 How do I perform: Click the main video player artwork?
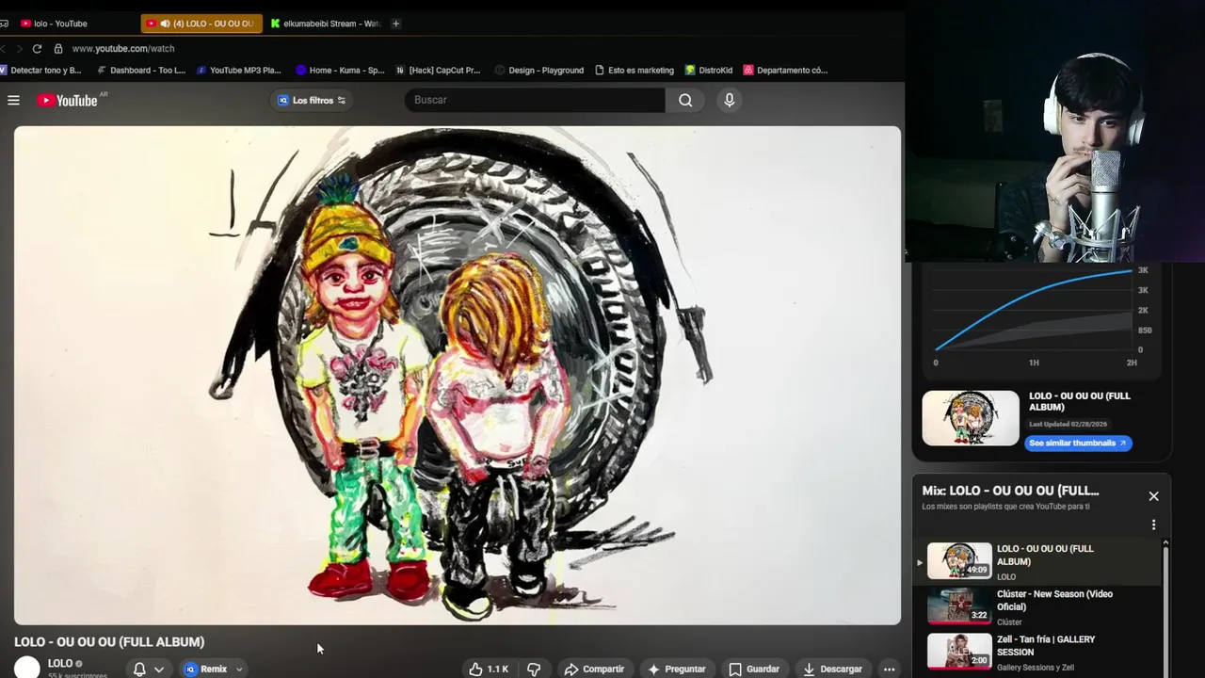[458, 375]
